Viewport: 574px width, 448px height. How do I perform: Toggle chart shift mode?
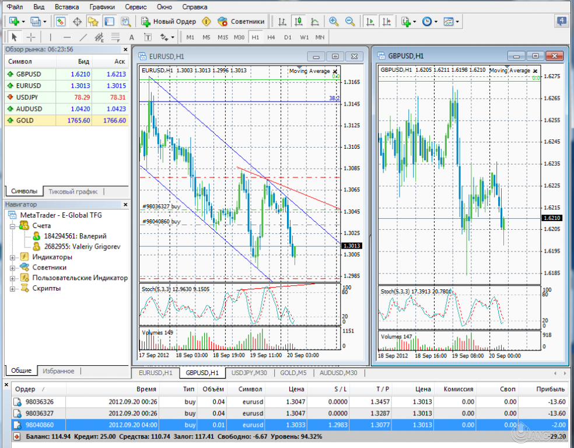coord(386,22)
